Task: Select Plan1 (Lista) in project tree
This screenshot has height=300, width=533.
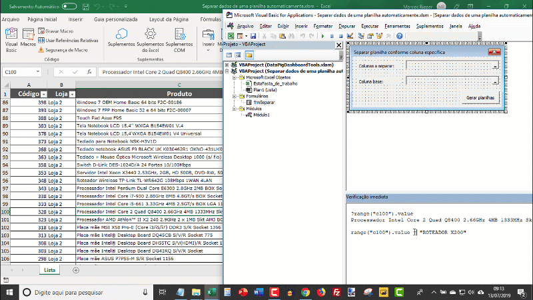Action: (265, 90)
